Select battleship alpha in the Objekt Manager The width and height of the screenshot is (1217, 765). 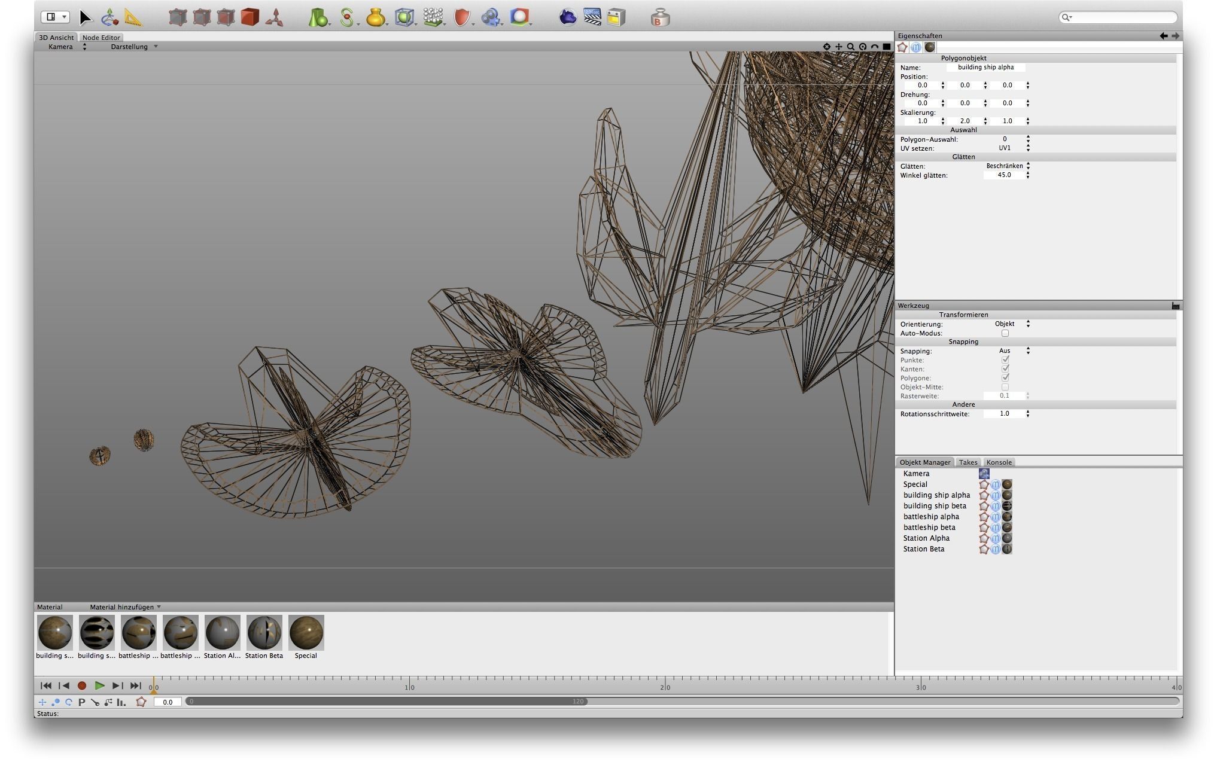[x=931, y=517]
